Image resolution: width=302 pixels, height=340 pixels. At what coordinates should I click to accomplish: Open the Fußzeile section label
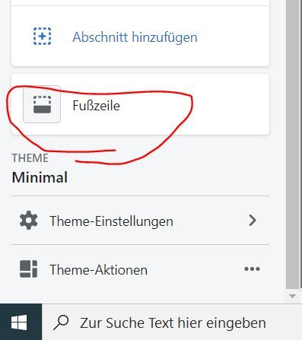[97, 106]
